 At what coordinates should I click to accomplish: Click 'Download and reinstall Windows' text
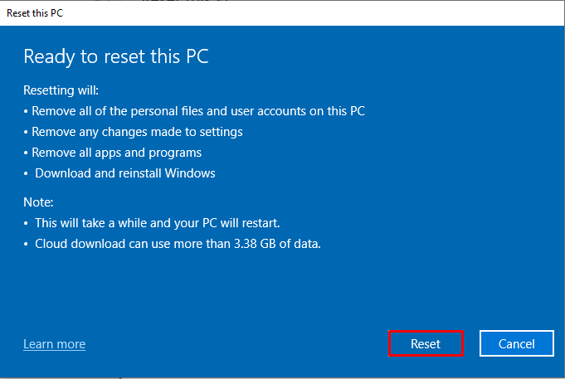(125, 173)
